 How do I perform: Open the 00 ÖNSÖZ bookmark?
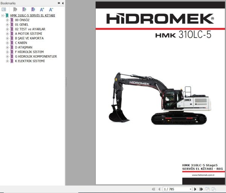coord(22,20)
